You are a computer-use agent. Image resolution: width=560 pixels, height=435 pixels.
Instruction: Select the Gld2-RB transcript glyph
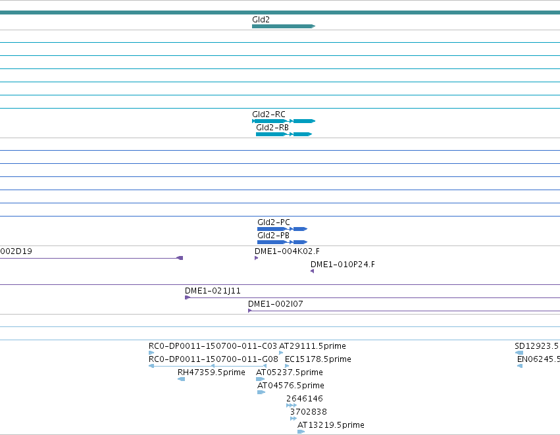[x=284, y=134]
